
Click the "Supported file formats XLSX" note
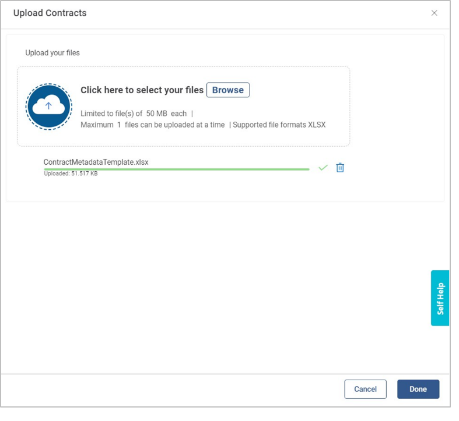click(279, 125)
